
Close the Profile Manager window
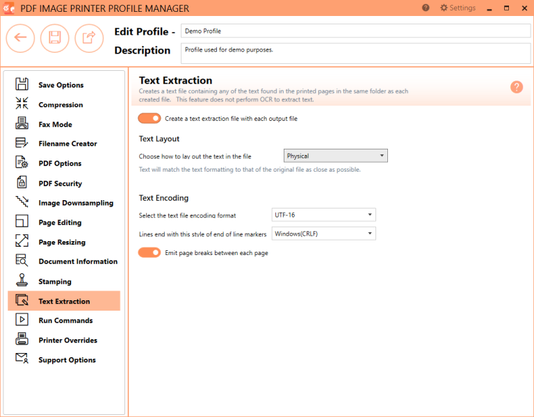[x=524, y=8]
